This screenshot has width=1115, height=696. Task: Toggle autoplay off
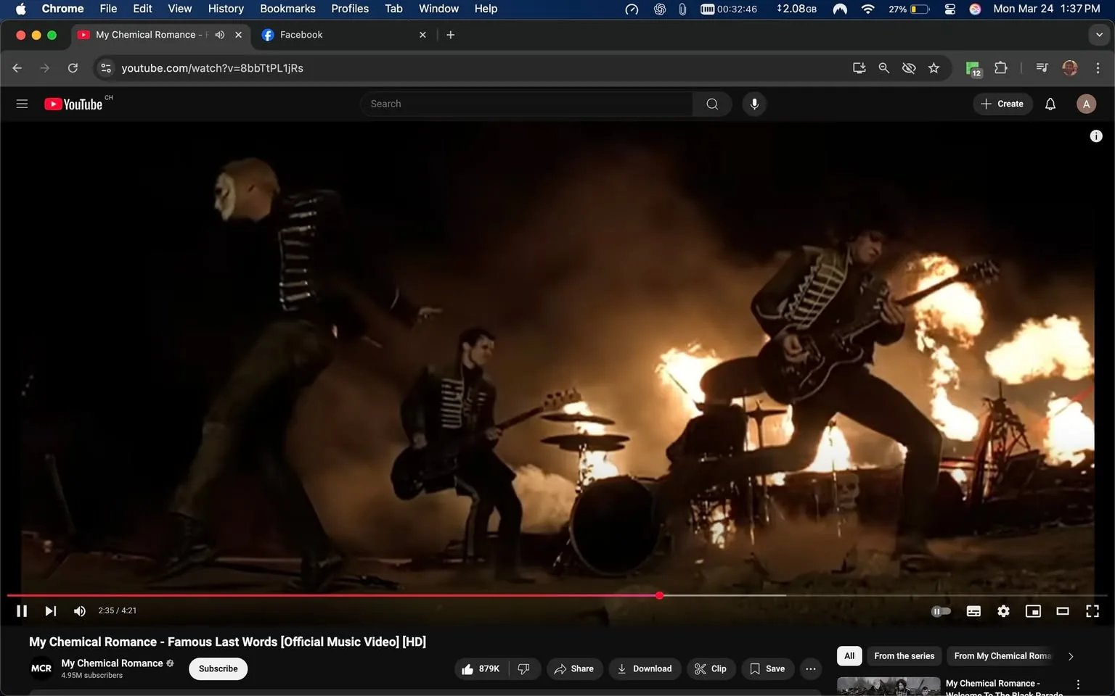click(x=941, y=611)
